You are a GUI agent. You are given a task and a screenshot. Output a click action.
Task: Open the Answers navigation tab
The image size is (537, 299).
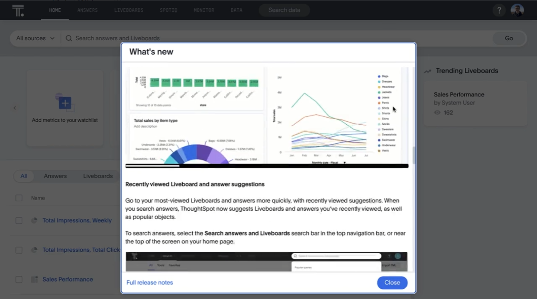coord(87,10)
